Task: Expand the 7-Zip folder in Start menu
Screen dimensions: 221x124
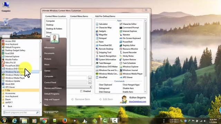Action: click(x=20, y=90)
